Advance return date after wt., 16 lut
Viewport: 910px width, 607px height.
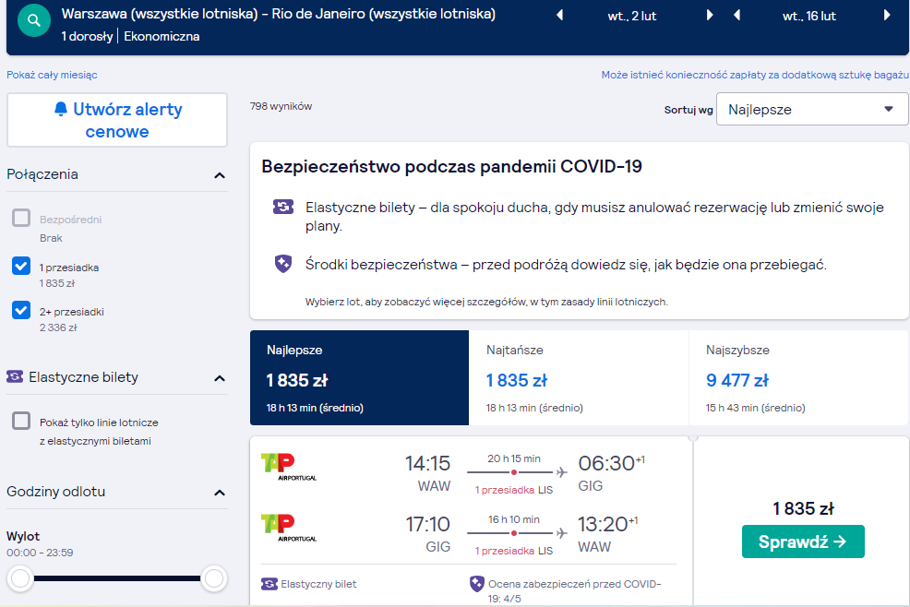pyautogui.click(x=887, y=15)
